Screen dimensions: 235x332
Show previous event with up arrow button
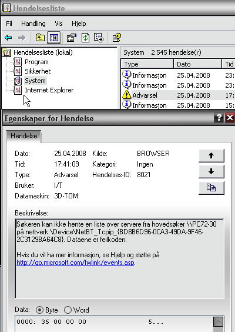point(211,155)
